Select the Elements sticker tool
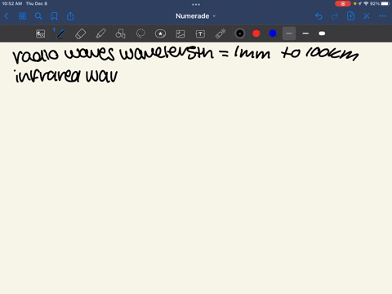 tap(160, 33)
